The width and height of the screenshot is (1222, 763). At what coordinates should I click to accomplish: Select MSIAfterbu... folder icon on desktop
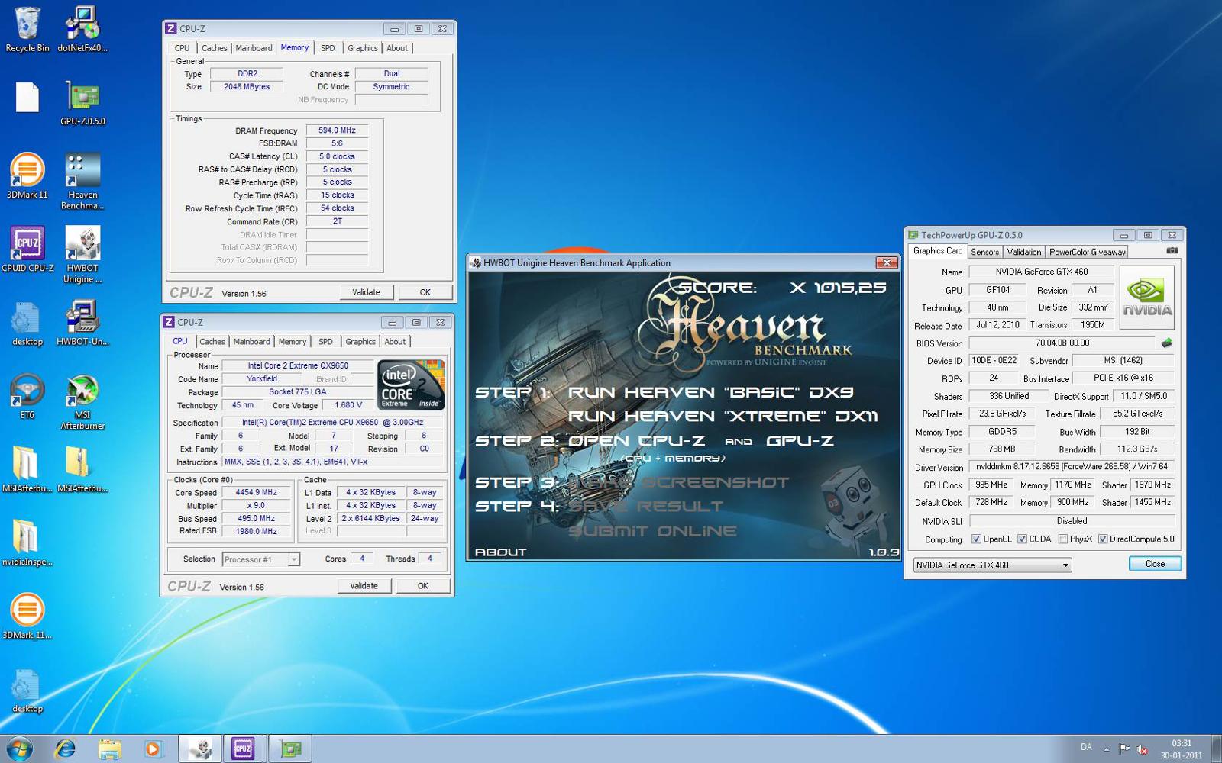[27, 469]
